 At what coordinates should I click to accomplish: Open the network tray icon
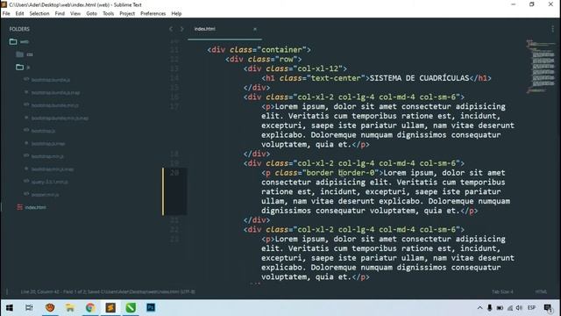pyautogui.click(x=510, y=308)
